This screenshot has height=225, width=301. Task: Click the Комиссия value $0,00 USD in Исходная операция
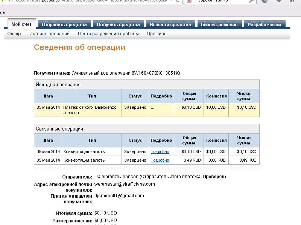click(216, 107)
